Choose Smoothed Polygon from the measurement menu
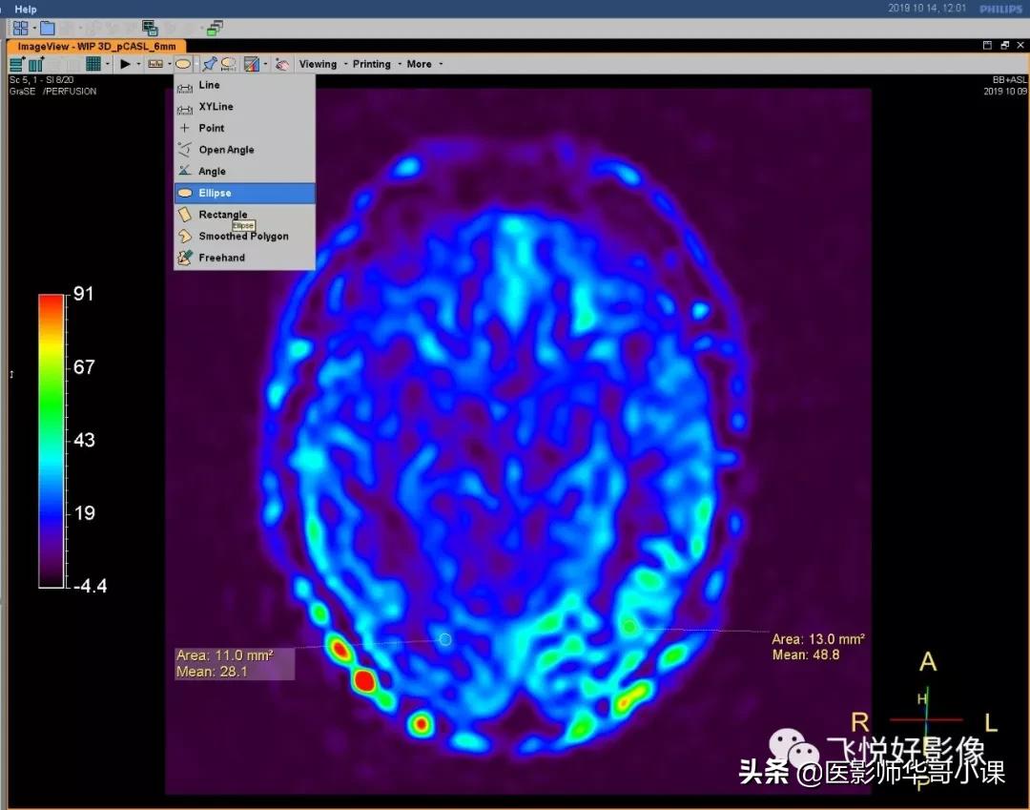Image resolution: width=1030 pixels, height=810 pixels. 244,236
